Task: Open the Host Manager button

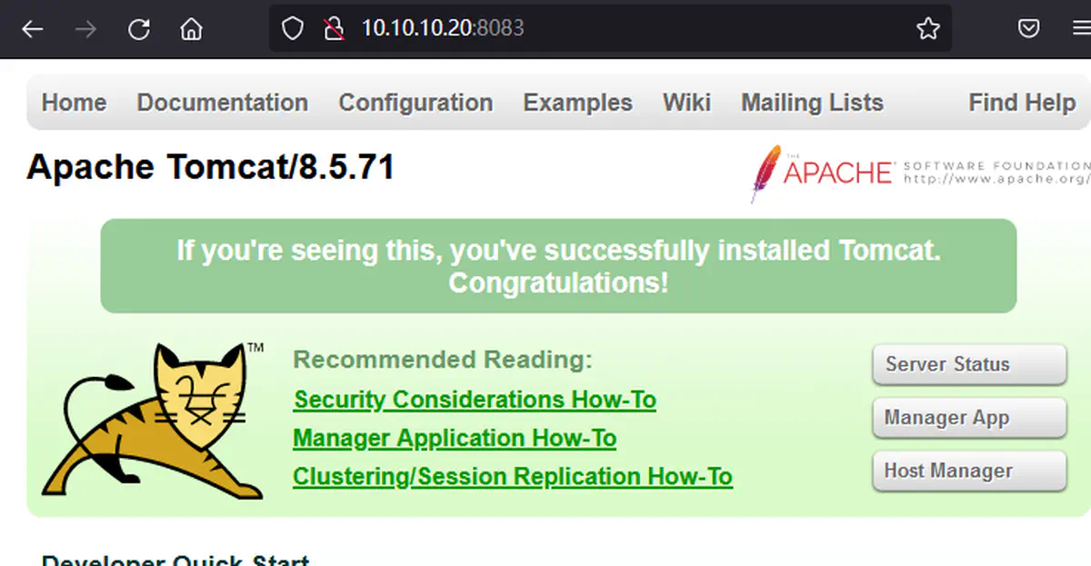Action: [969, 471]
